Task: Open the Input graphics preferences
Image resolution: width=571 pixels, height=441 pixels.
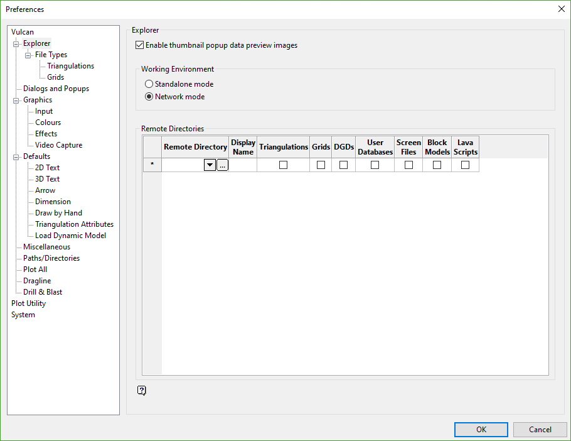Action: coord(44,111)
